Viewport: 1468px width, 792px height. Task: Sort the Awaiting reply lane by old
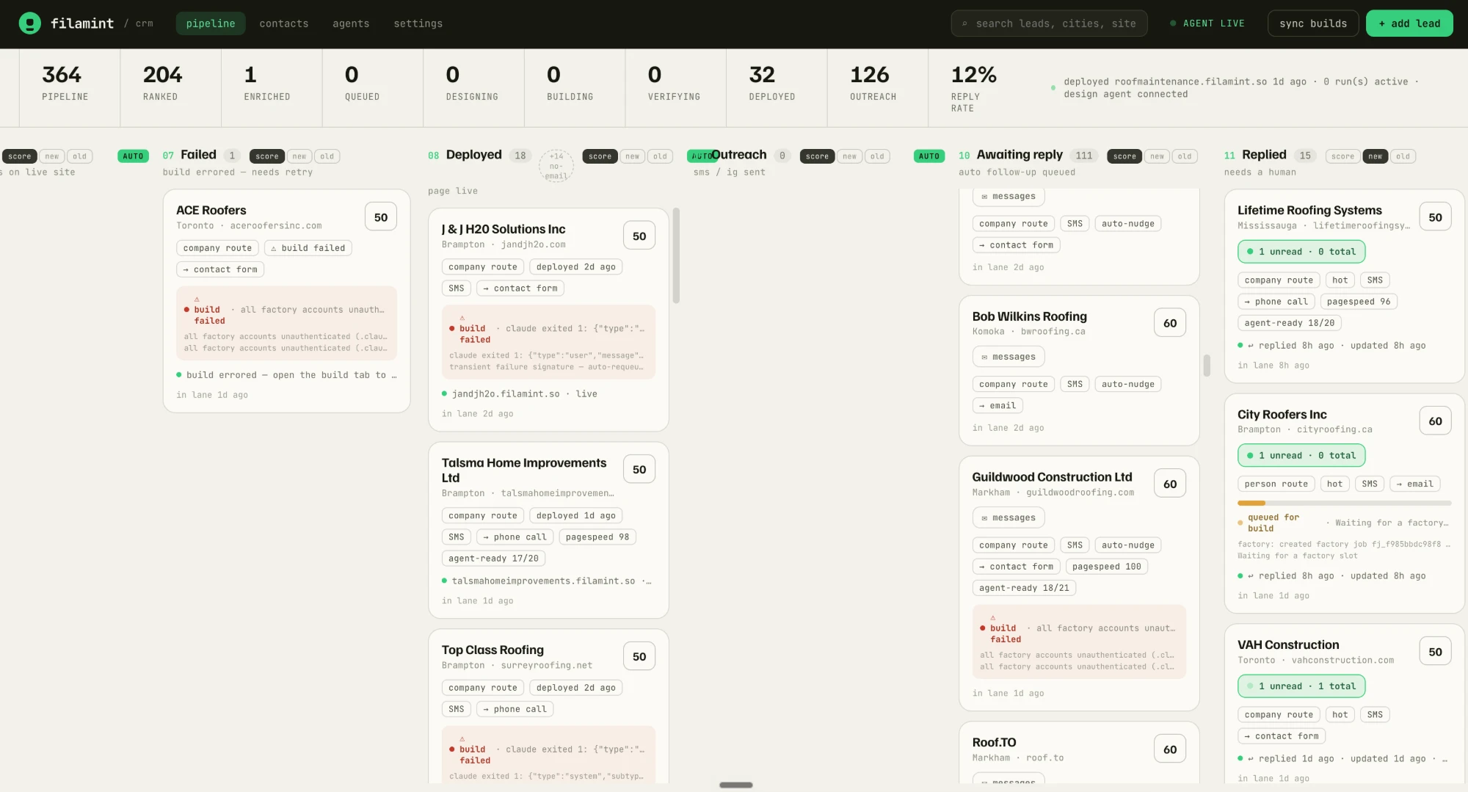pos(1185,156)
